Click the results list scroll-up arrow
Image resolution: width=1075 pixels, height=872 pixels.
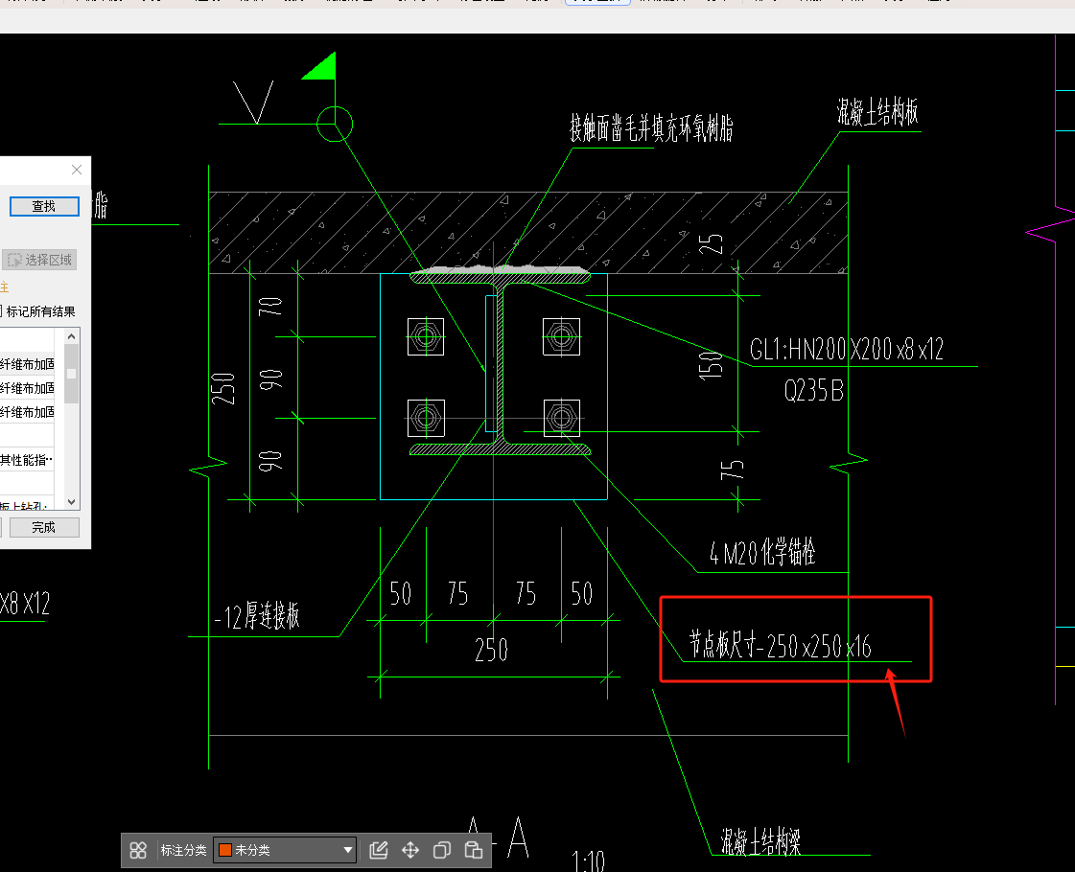tap(71, 336)
